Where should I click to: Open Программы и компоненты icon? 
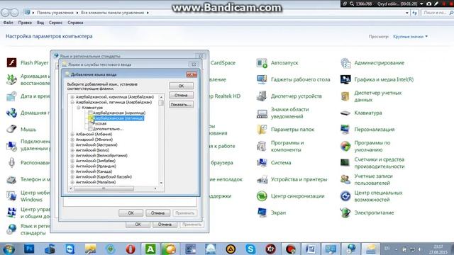280,146
